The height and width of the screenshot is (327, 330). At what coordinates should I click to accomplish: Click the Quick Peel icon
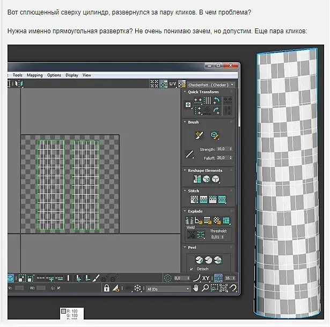[x=199, y=260]
